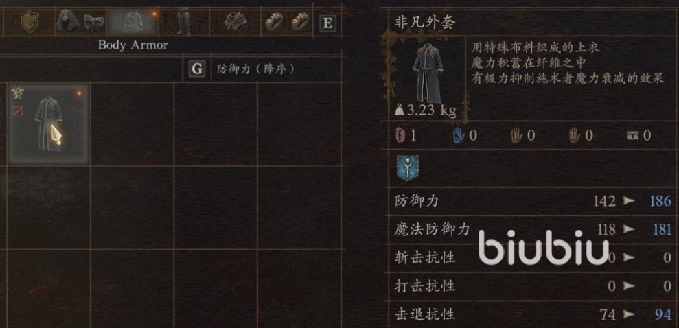Select the shield crest equipment category icon
The width and height of the screenshot is (679, 328).
(30, 21)
